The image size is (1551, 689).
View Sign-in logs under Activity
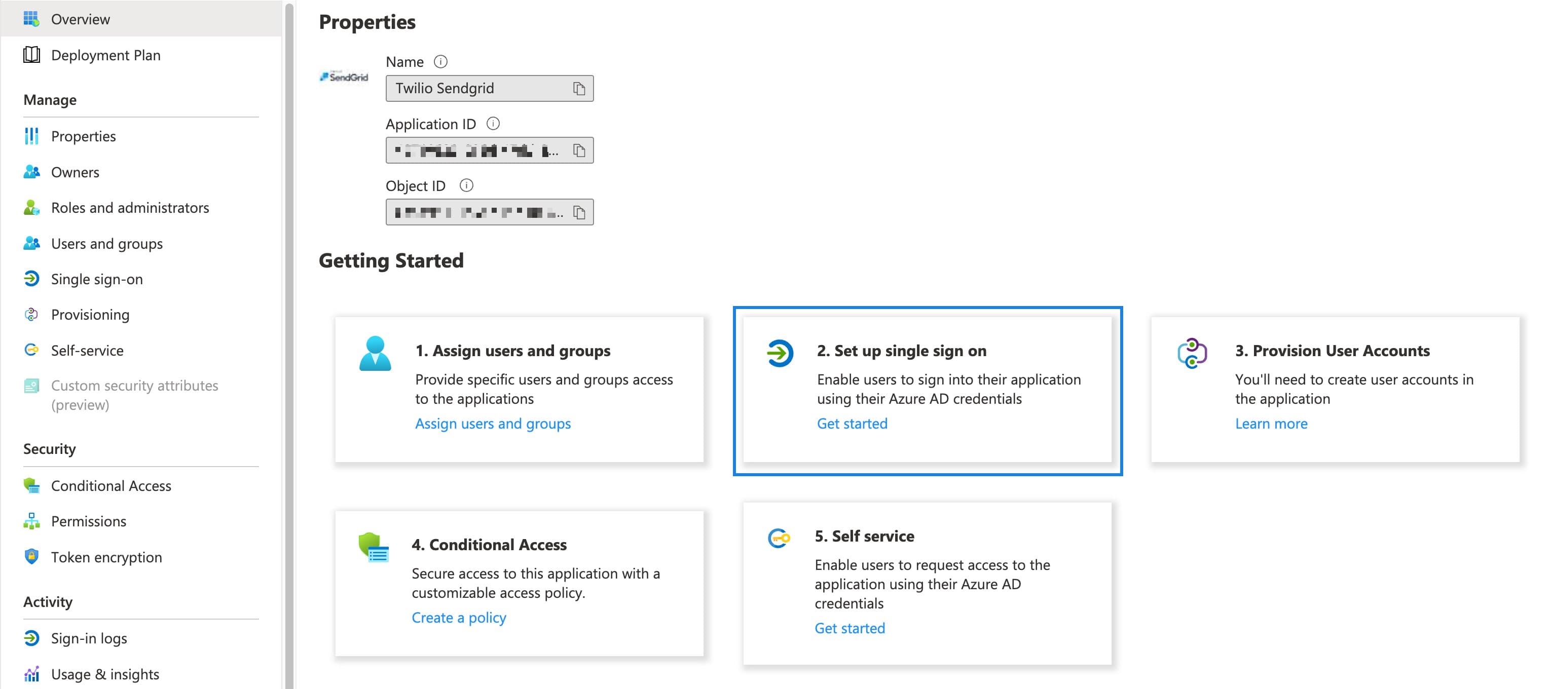pos(89,638)
